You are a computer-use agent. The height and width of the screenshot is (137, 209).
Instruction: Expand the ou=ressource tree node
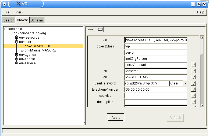[x=17, y=38]
